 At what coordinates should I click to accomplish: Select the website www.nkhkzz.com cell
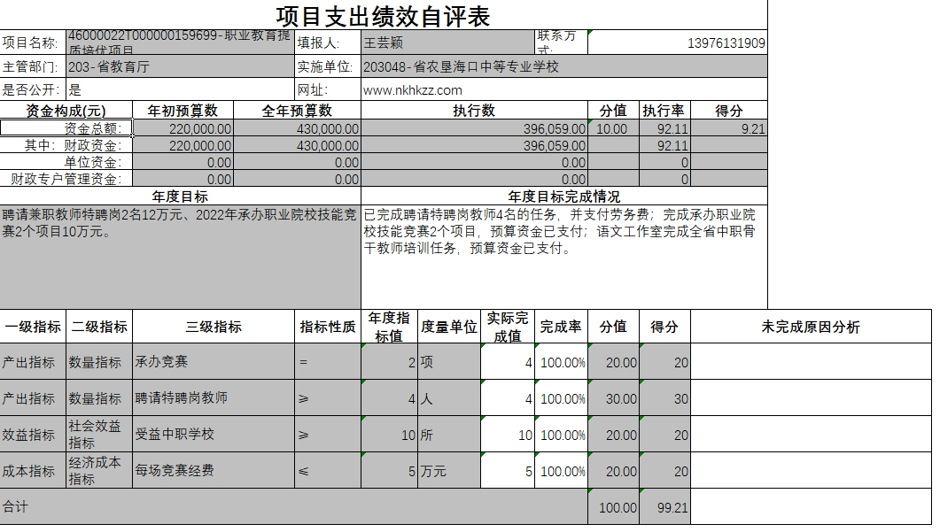[x=564, y=90]
